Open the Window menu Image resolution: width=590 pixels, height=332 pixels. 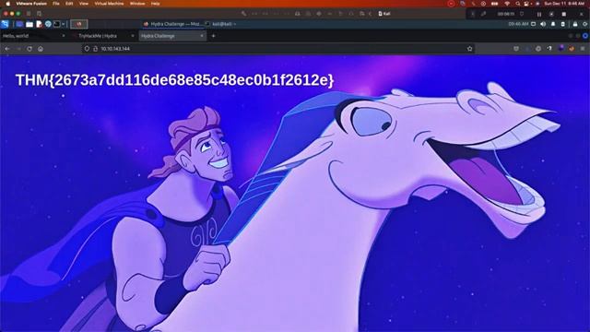click(x=137, y=4)
